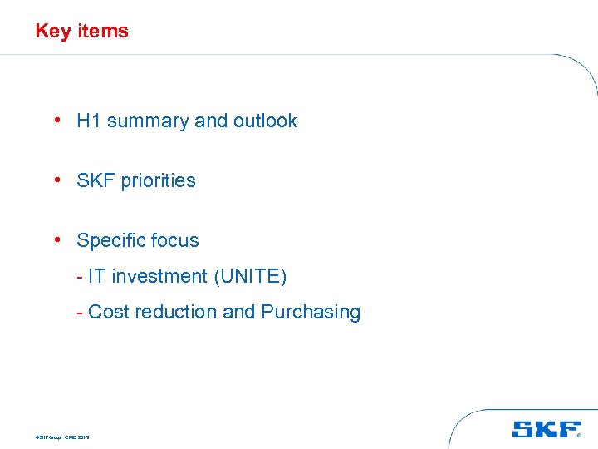
Task: Click the word "outlook" in the first bullet
Action: tap(265, 121)
